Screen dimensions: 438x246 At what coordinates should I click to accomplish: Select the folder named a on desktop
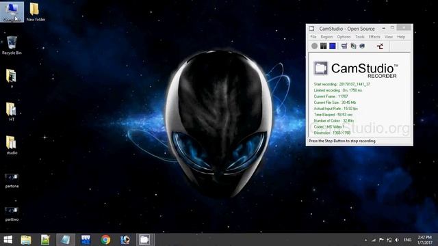click(x=12, y=79)
